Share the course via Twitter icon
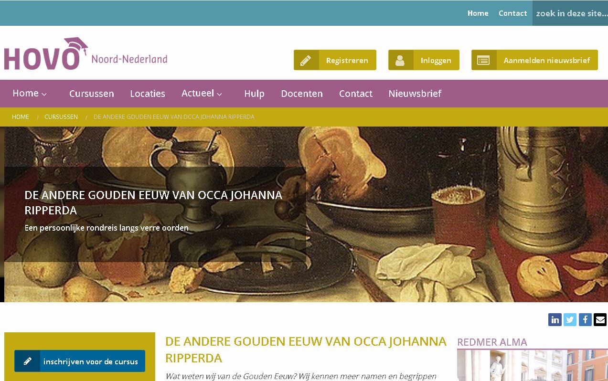Screen dimensions: 608x381 click(x=570, y=319)
